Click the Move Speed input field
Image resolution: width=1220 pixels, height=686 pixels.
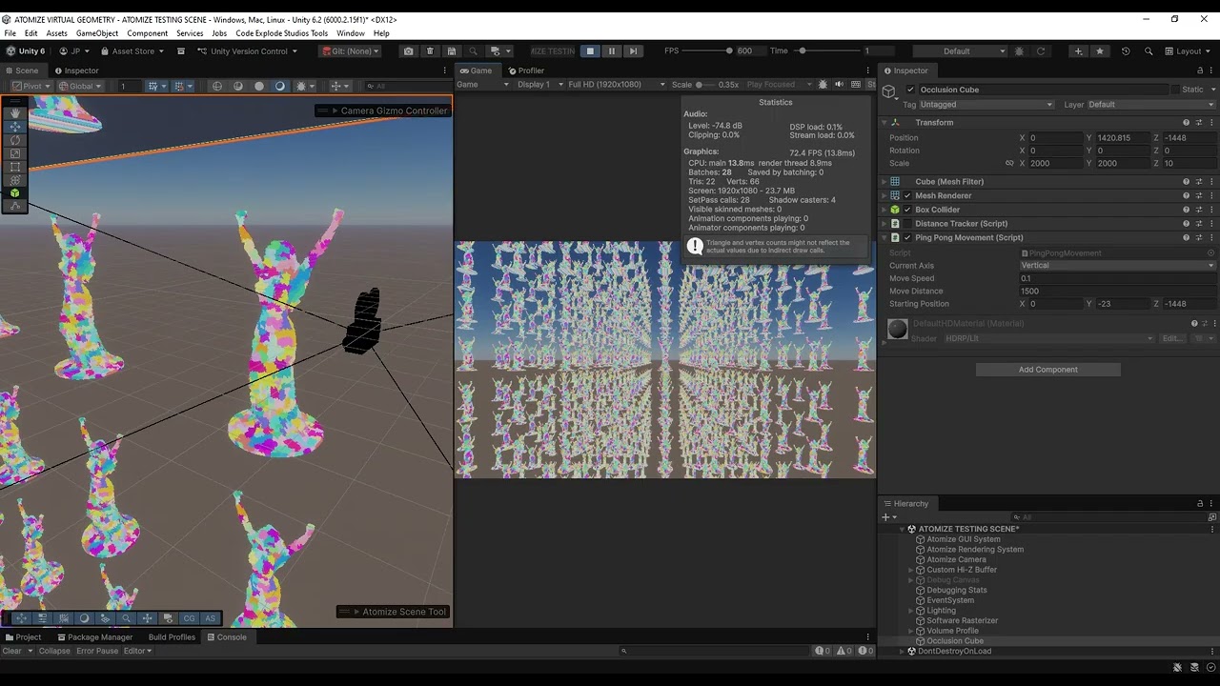coord(1117,278)
